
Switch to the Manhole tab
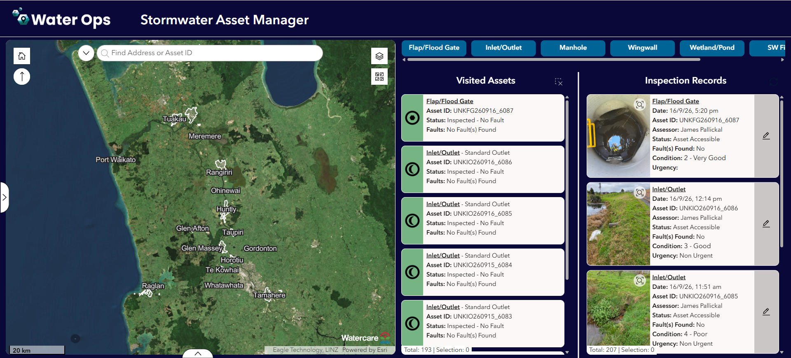[573, 48]
